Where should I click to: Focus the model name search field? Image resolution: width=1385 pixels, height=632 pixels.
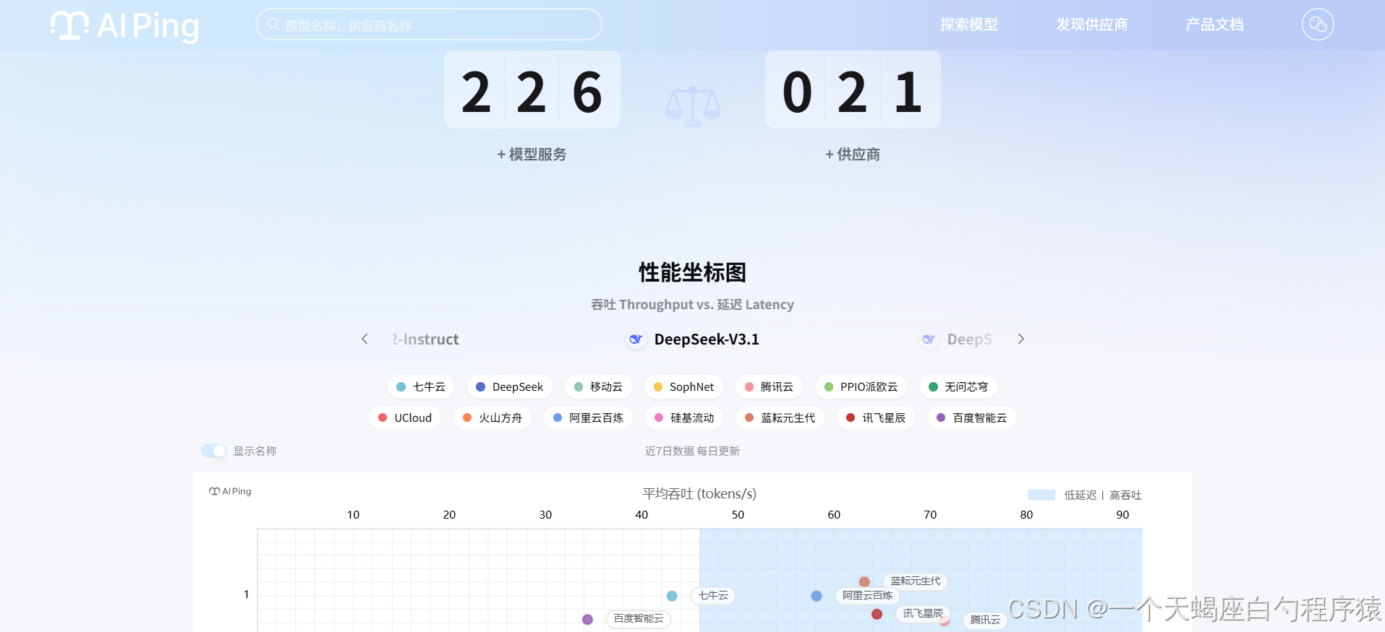pyautogui.click(x=428, y=25)
